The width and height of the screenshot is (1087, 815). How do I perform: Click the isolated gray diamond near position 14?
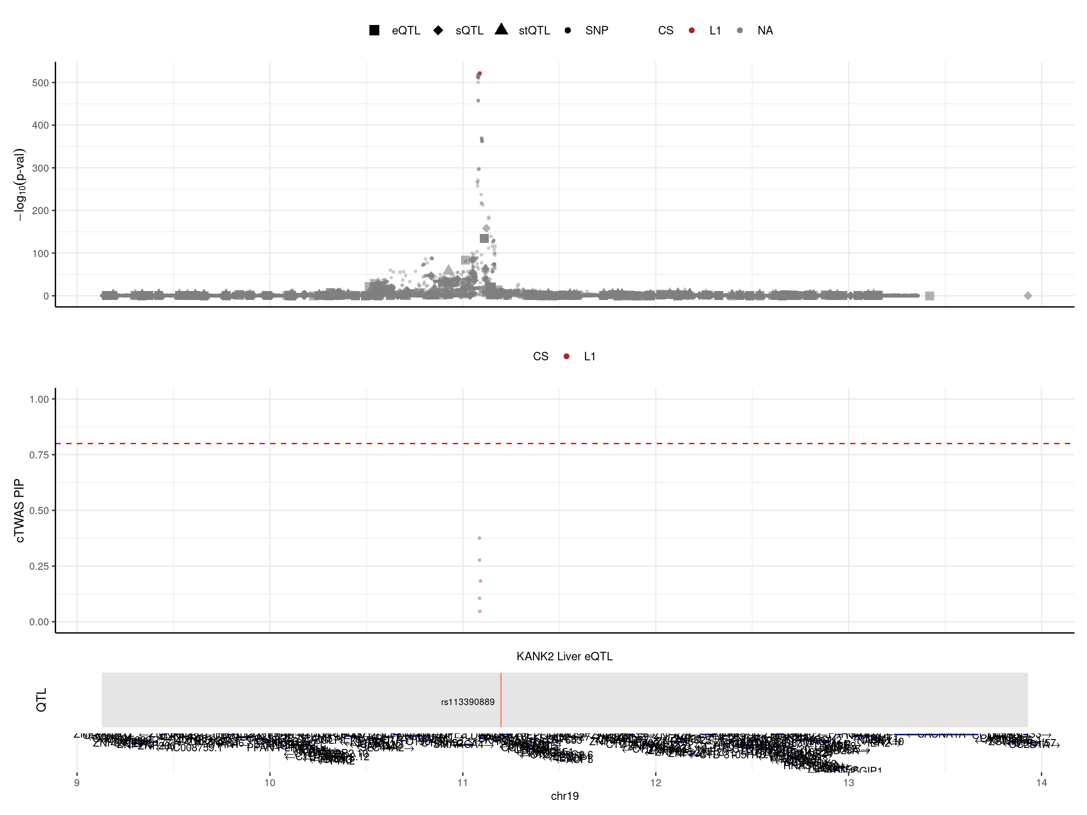click(1028, 296)
